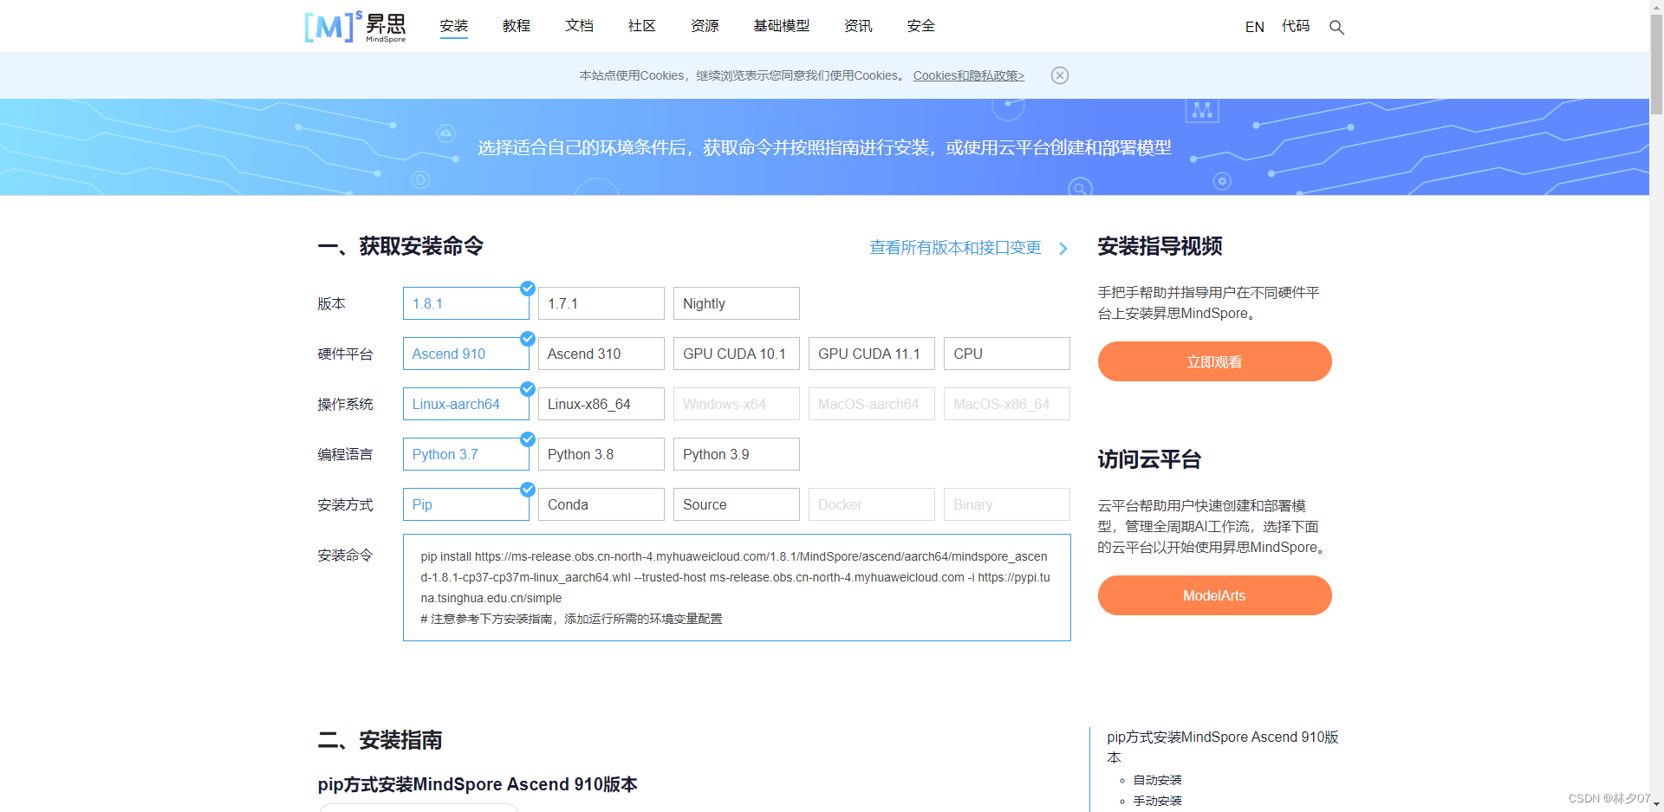The width and height of the screenshot is (1664, 812).
Task: Select Ascend 910 hardware platform
Action: 466,354
